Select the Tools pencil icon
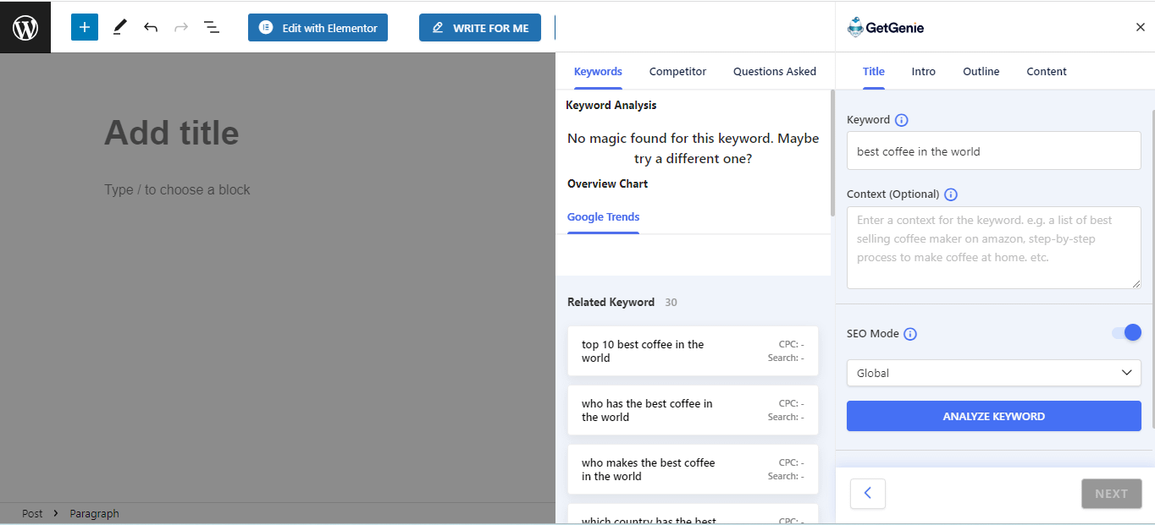Viewport: 1155px width, 525px height. (x=119, y=26)
